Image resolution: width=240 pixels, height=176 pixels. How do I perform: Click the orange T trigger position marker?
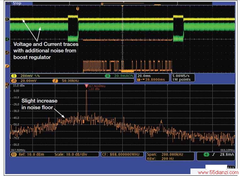coord(77,9)
